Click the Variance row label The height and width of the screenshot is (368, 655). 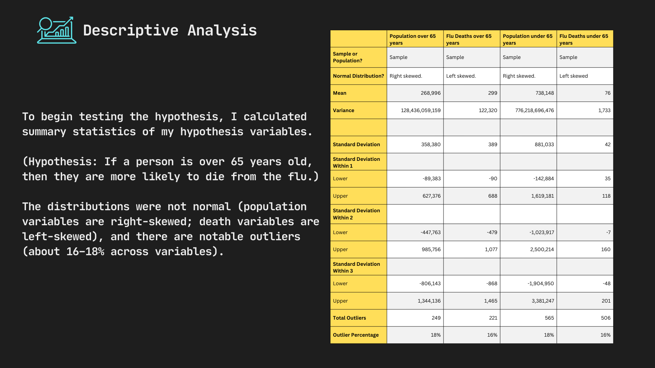point(344,110)
